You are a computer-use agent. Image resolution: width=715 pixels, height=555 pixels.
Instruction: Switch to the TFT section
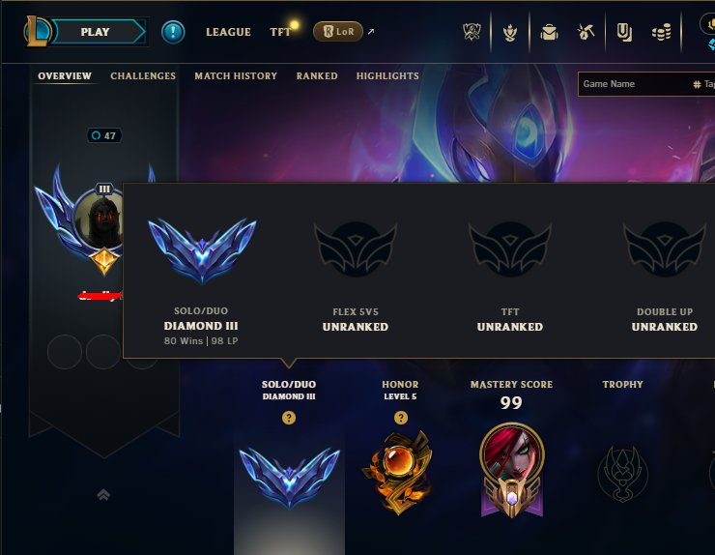coord(280,32)
